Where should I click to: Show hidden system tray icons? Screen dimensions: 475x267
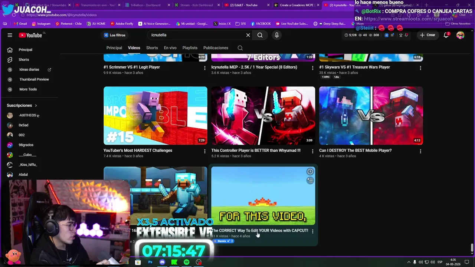click(x=409, y=262)
